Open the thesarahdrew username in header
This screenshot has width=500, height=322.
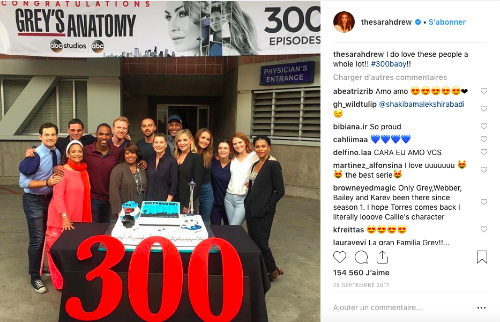(386, 22)
